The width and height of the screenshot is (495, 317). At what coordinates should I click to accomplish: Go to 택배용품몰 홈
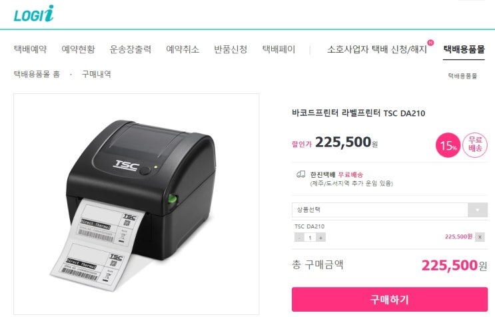(x=37, y=74)
